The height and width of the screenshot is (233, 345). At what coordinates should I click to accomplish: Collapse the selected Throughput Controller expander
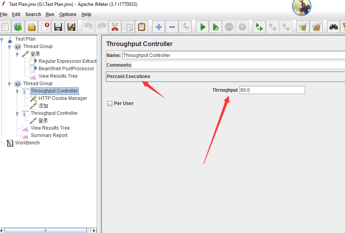(x=18, y=91)
